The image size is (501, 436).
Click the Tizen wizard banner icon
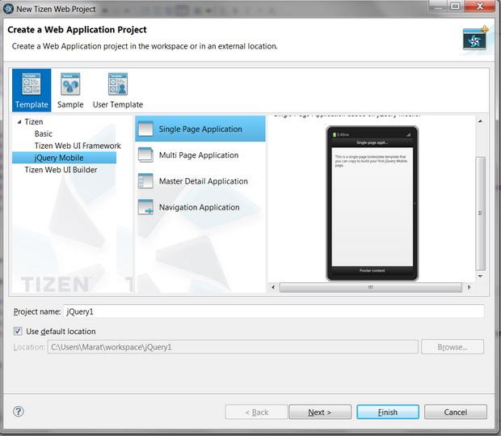[475, 39]
